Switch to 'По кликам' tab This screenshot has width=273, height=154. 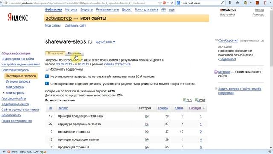(x=75, y=53)
